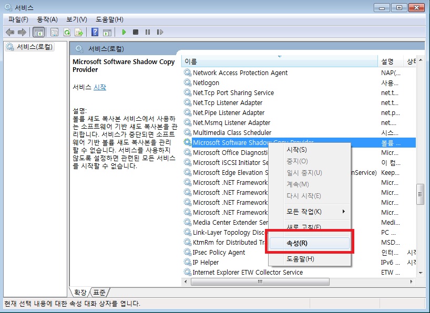The width and height of the screenshot is (430, 313).
Task: Click the horizontal scrollbar right arrow
Action: tap(411, 281)
